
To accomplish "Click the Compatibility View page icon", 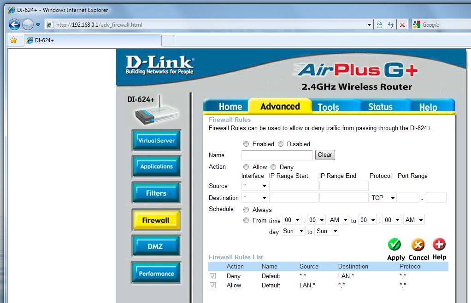I will coord(379,25).
